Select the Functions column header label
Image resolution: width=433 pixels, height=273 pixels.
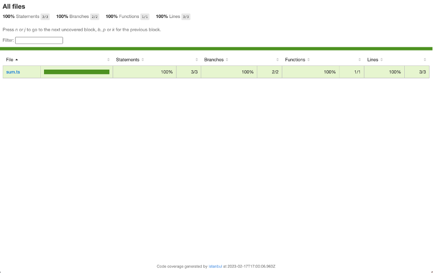pyautogui.click(x=295, y=59)
